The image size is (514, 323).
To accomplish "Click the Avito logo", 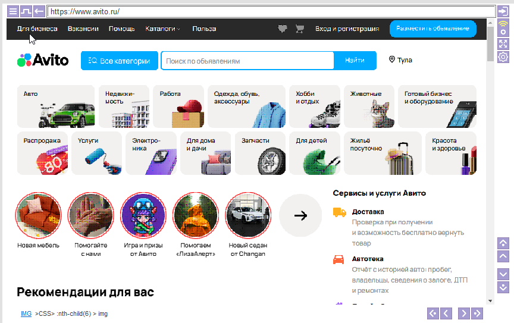I will pos(43,60).
